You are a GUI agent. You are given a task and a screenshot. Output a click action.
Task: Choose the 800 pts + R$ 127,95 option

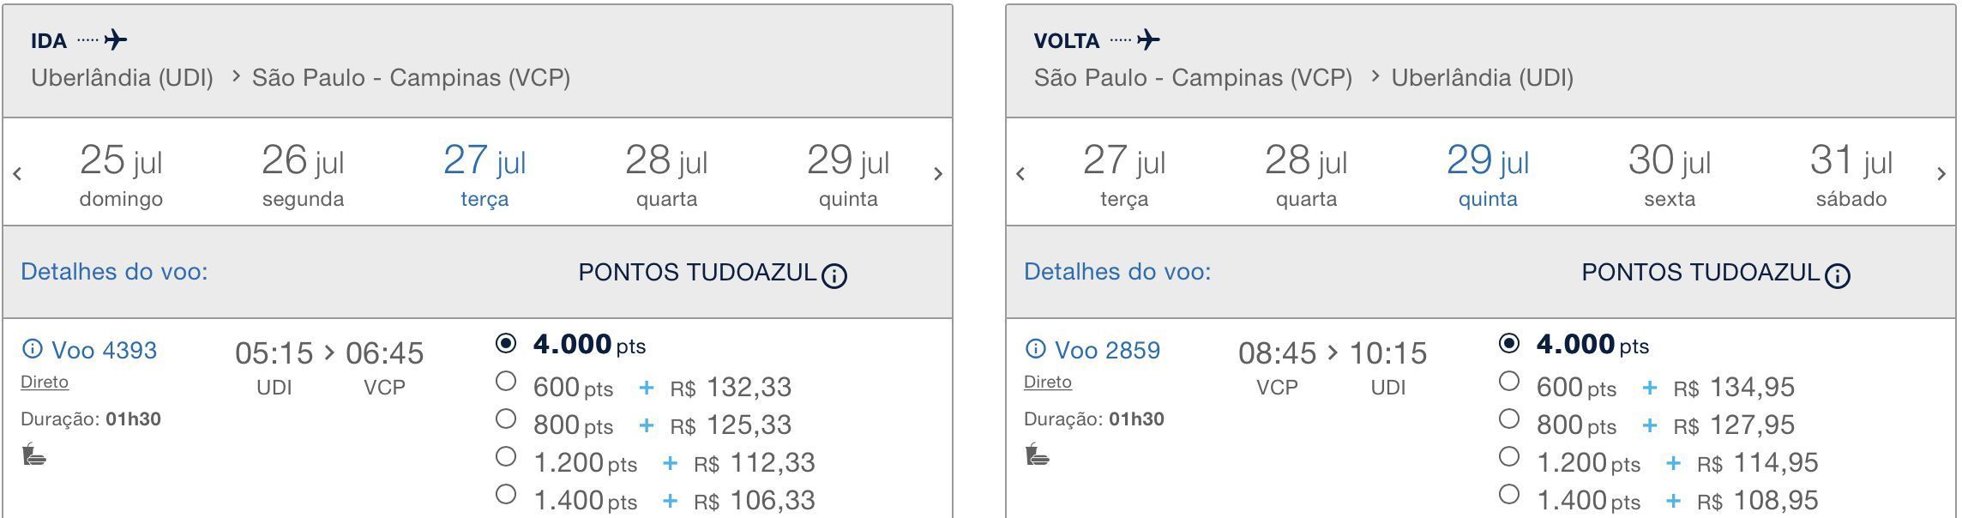[1509, 419]
